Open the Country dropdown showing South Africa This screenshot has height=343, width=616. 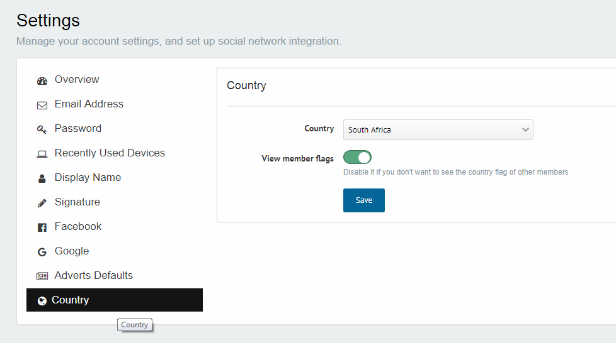[438, 130]
